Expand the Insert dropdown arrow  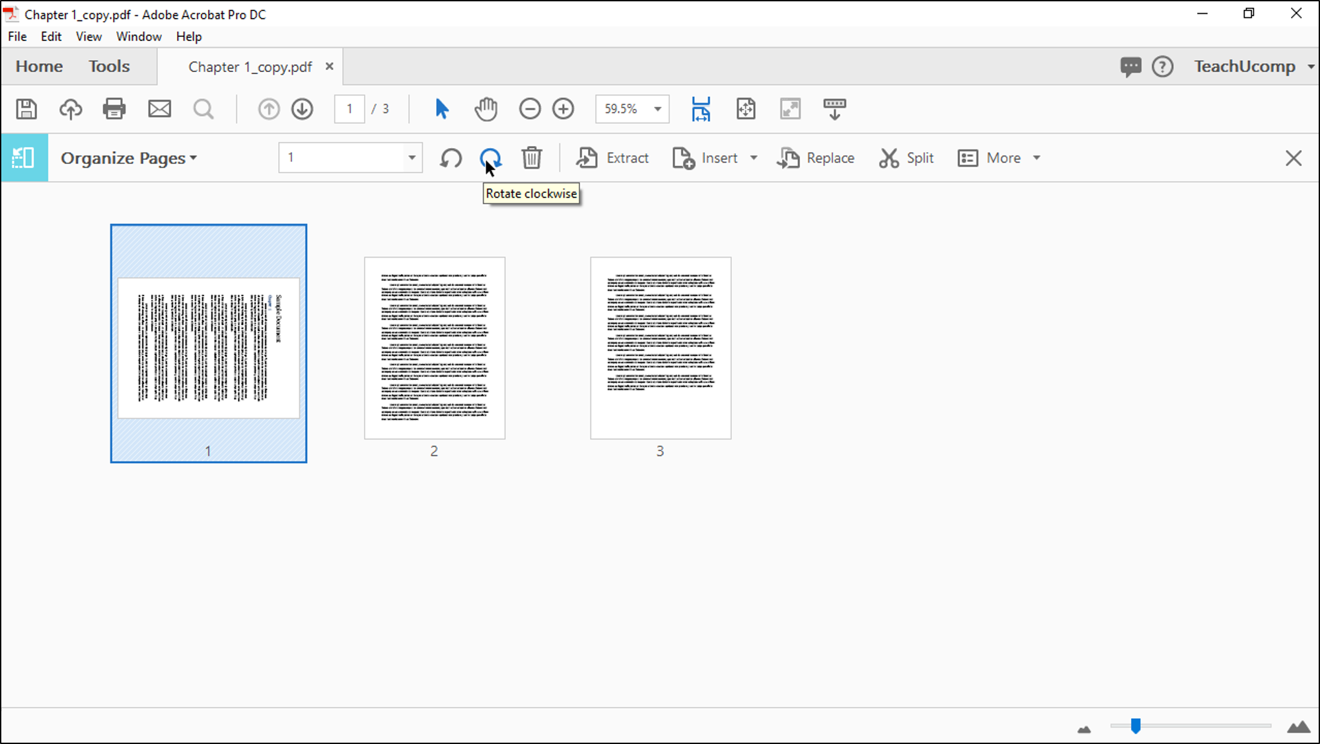click(x=754, y=158)
